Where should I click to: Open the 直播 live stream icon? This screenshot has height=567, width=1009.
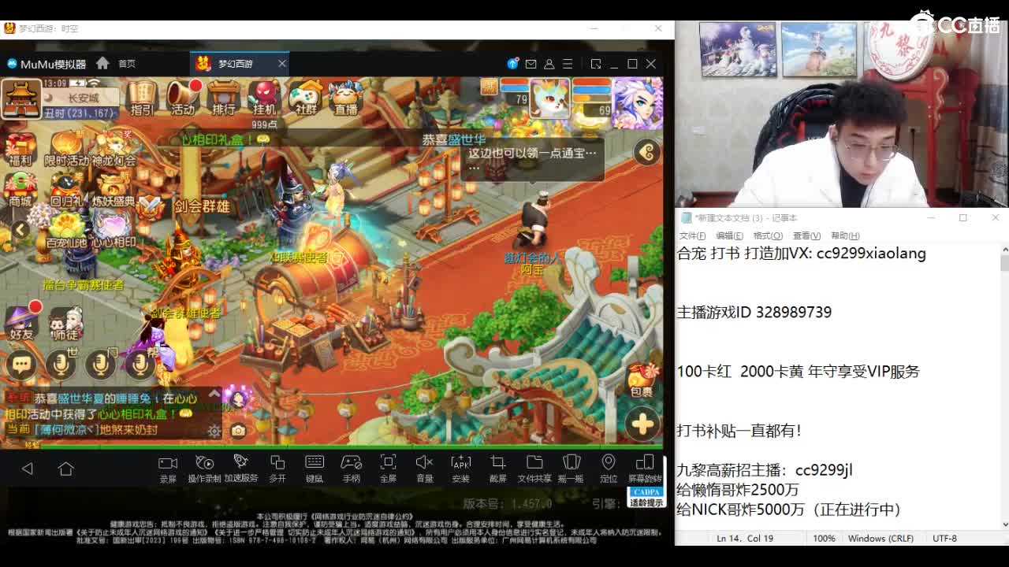(x=346, y=98)
